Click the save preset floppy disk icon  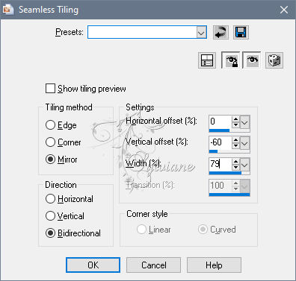[241, 33]
